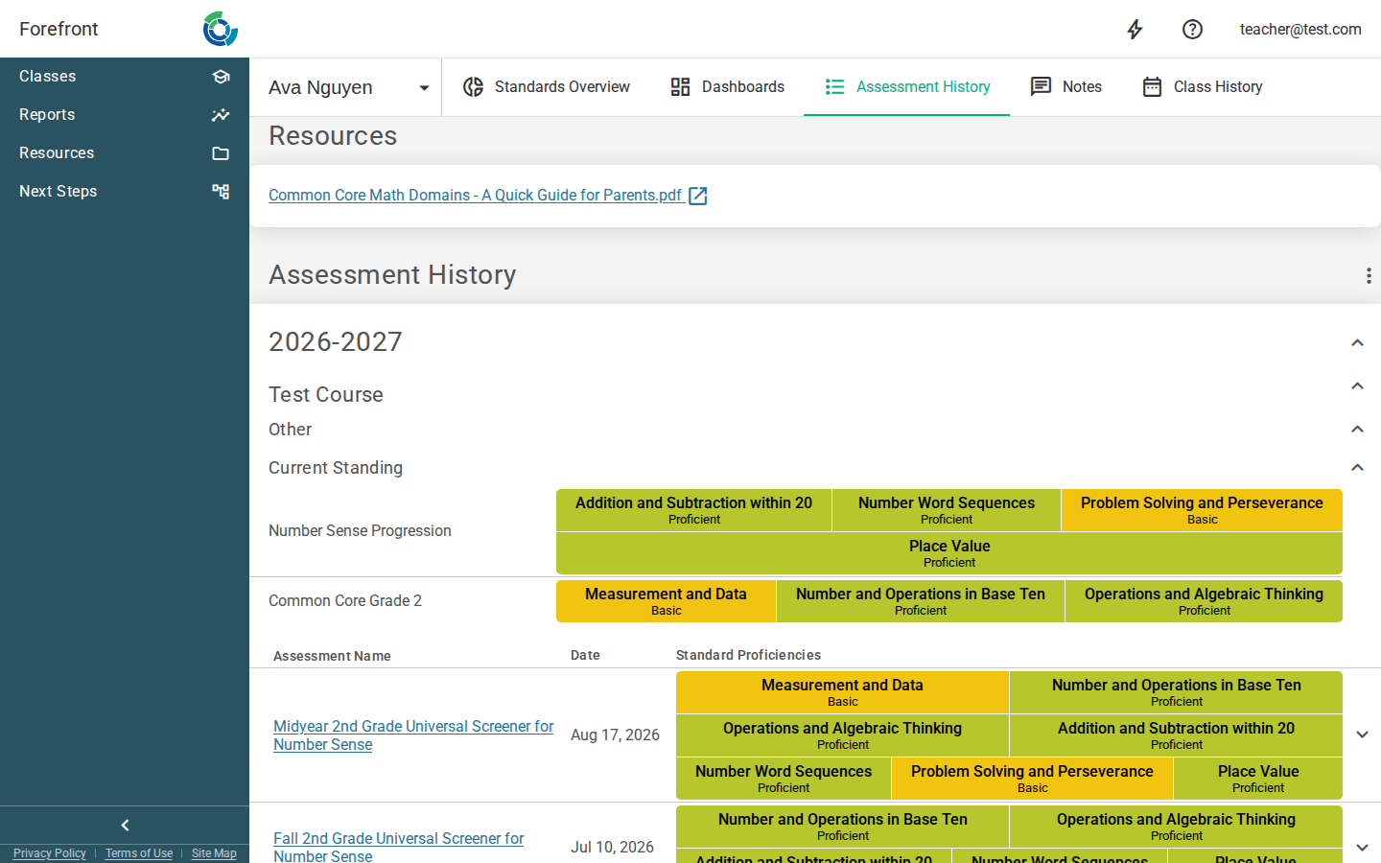Open the Assessment History three-dot menu
1381x863 pixels.
tap(1368, 276)
